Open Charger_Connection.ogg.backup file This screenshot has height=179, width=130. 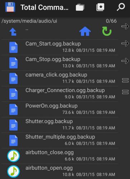coord(60,94)
